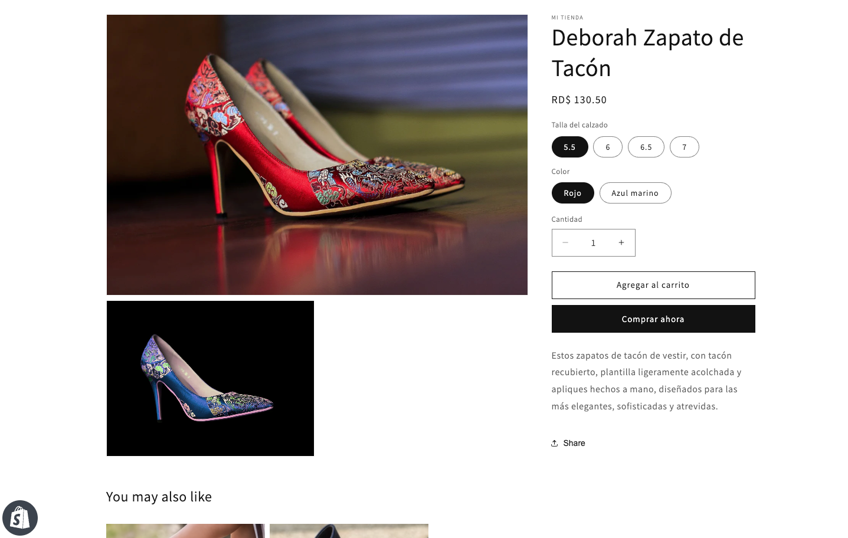The height and width of the screenshot is (538, 848).
Task: Switch color to Azul marino
Action: 635,193
